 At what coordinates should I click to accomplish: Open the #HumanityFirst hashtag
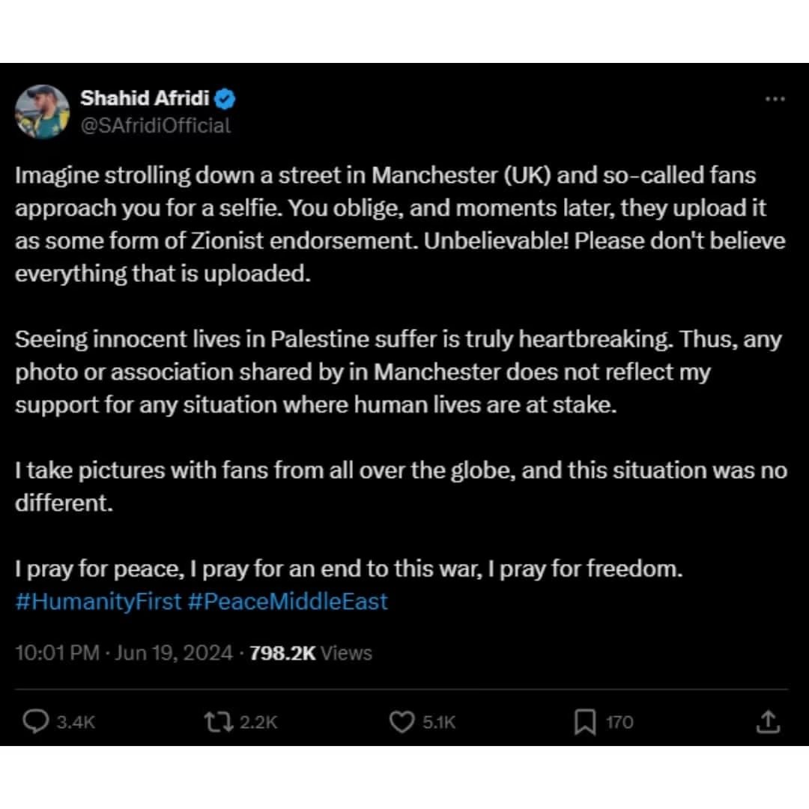click(98, 602)
